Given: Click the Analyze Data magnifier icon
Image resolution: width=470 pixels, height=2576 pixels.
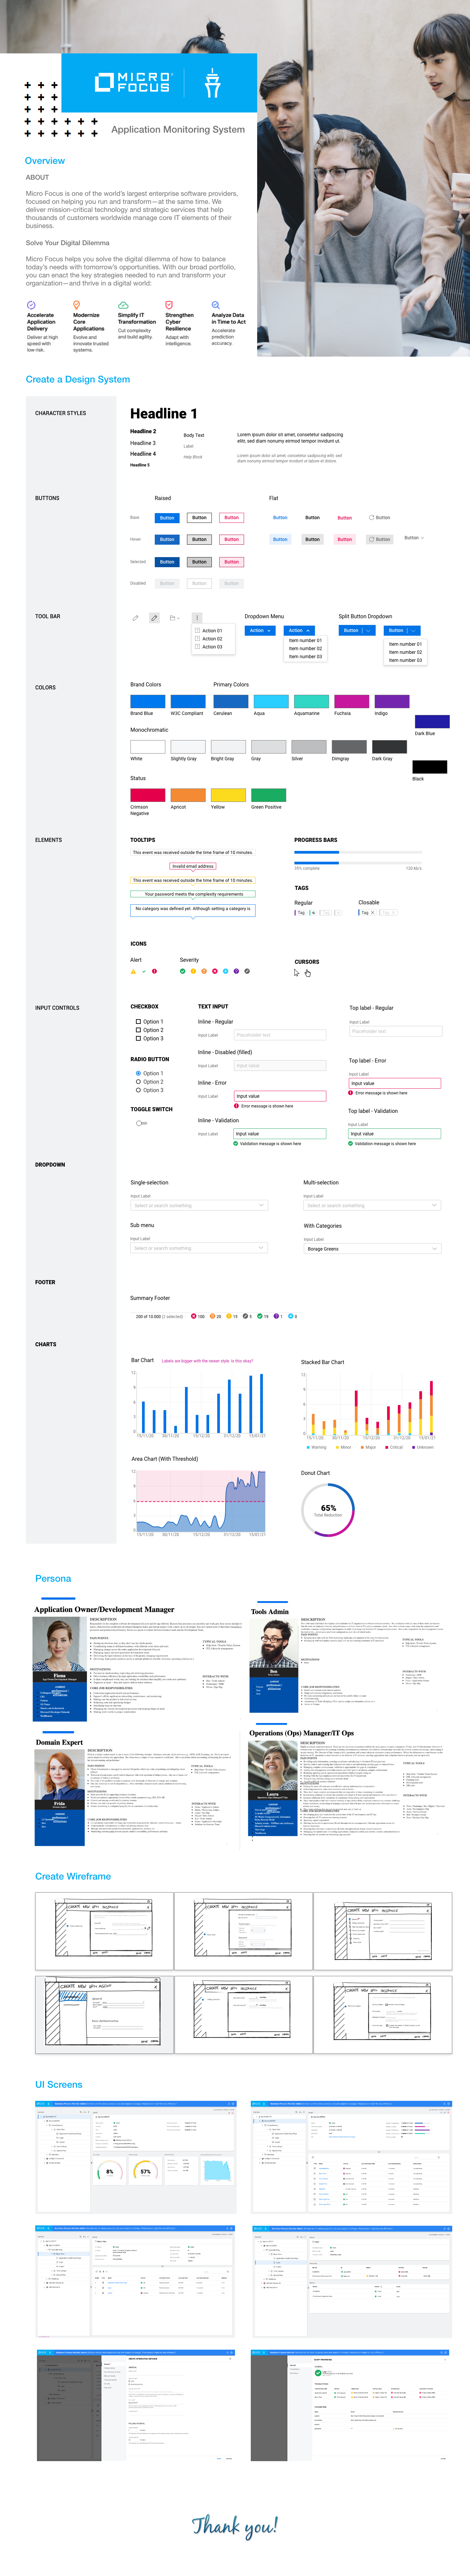Looking at the screenshot, I should click(x=215, y=305).
